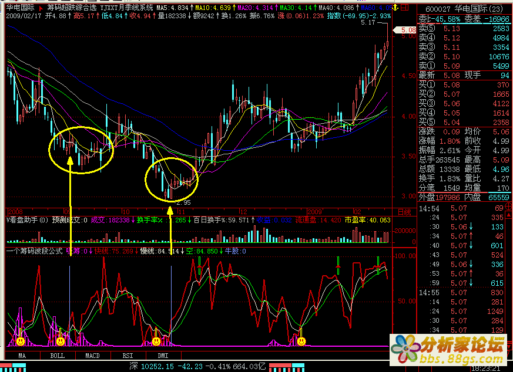The width and height of the screenshot is (513, 372).
Task: Click the 市盈率:40.063 value
Action: pos(368,220)
